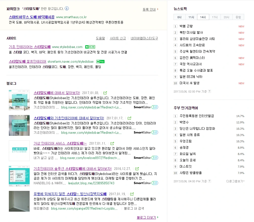
Task: Click help icon next to 02:00 PM 기준
Action: pos(209,91)
